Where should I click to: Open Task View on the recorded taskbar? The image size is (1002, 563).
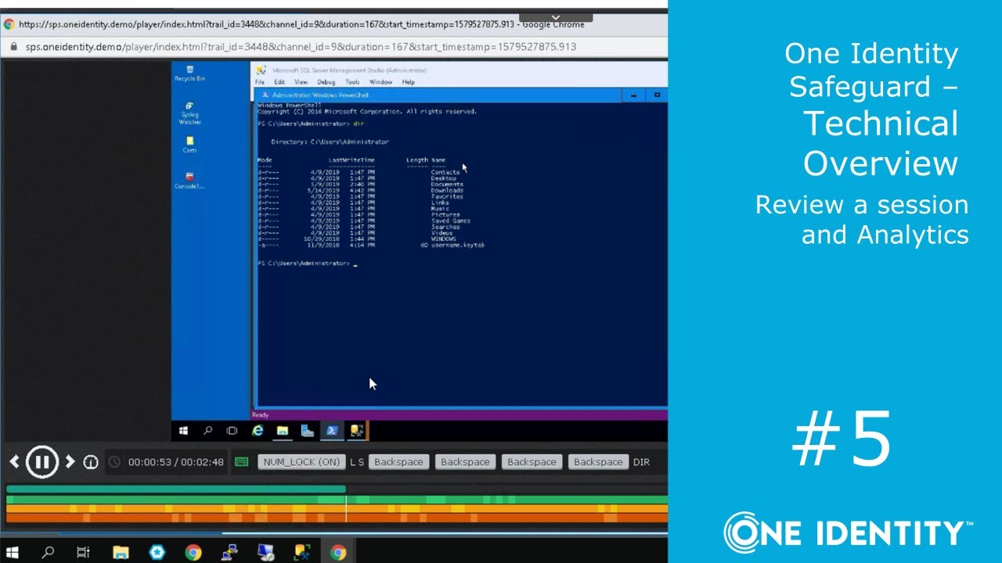(232, 430)
